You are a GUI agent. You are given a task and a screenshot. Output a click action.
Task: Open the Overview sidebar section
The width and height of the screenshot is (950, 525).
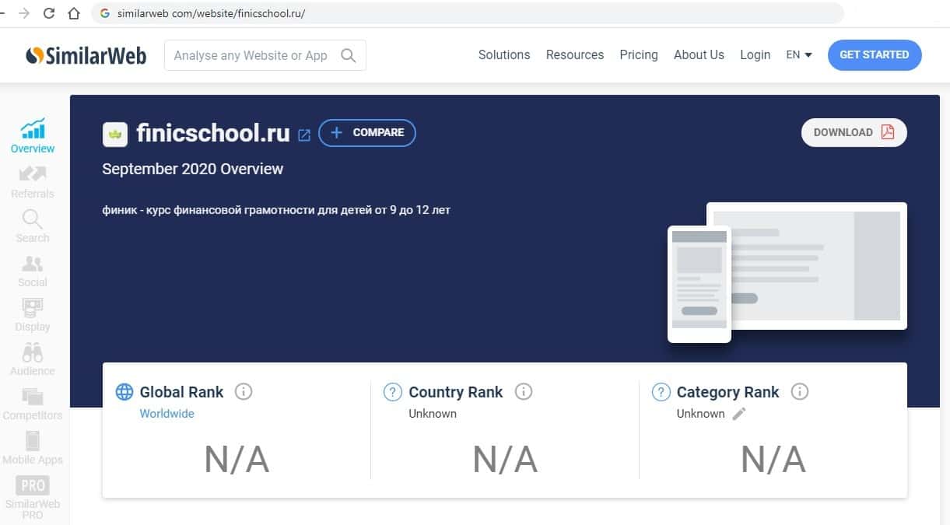pos(33,135)
